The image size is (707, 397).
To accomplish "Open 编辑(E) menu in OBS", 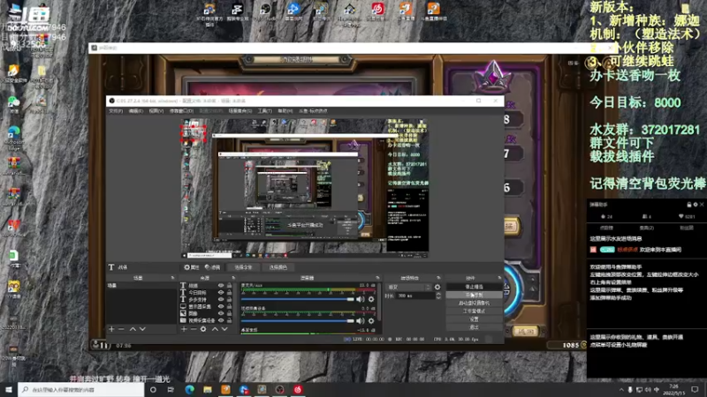I will click(136, 111).
